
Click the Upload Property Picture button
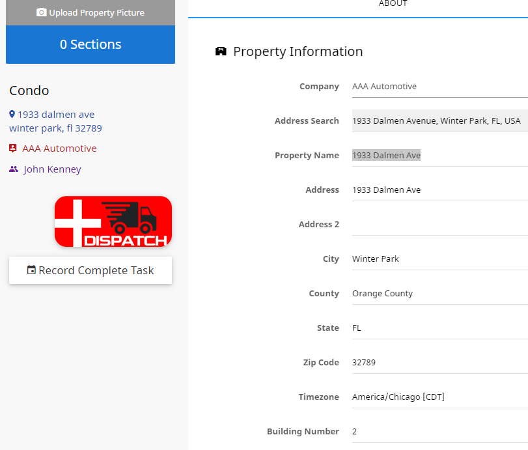click(x=90, y=12)
